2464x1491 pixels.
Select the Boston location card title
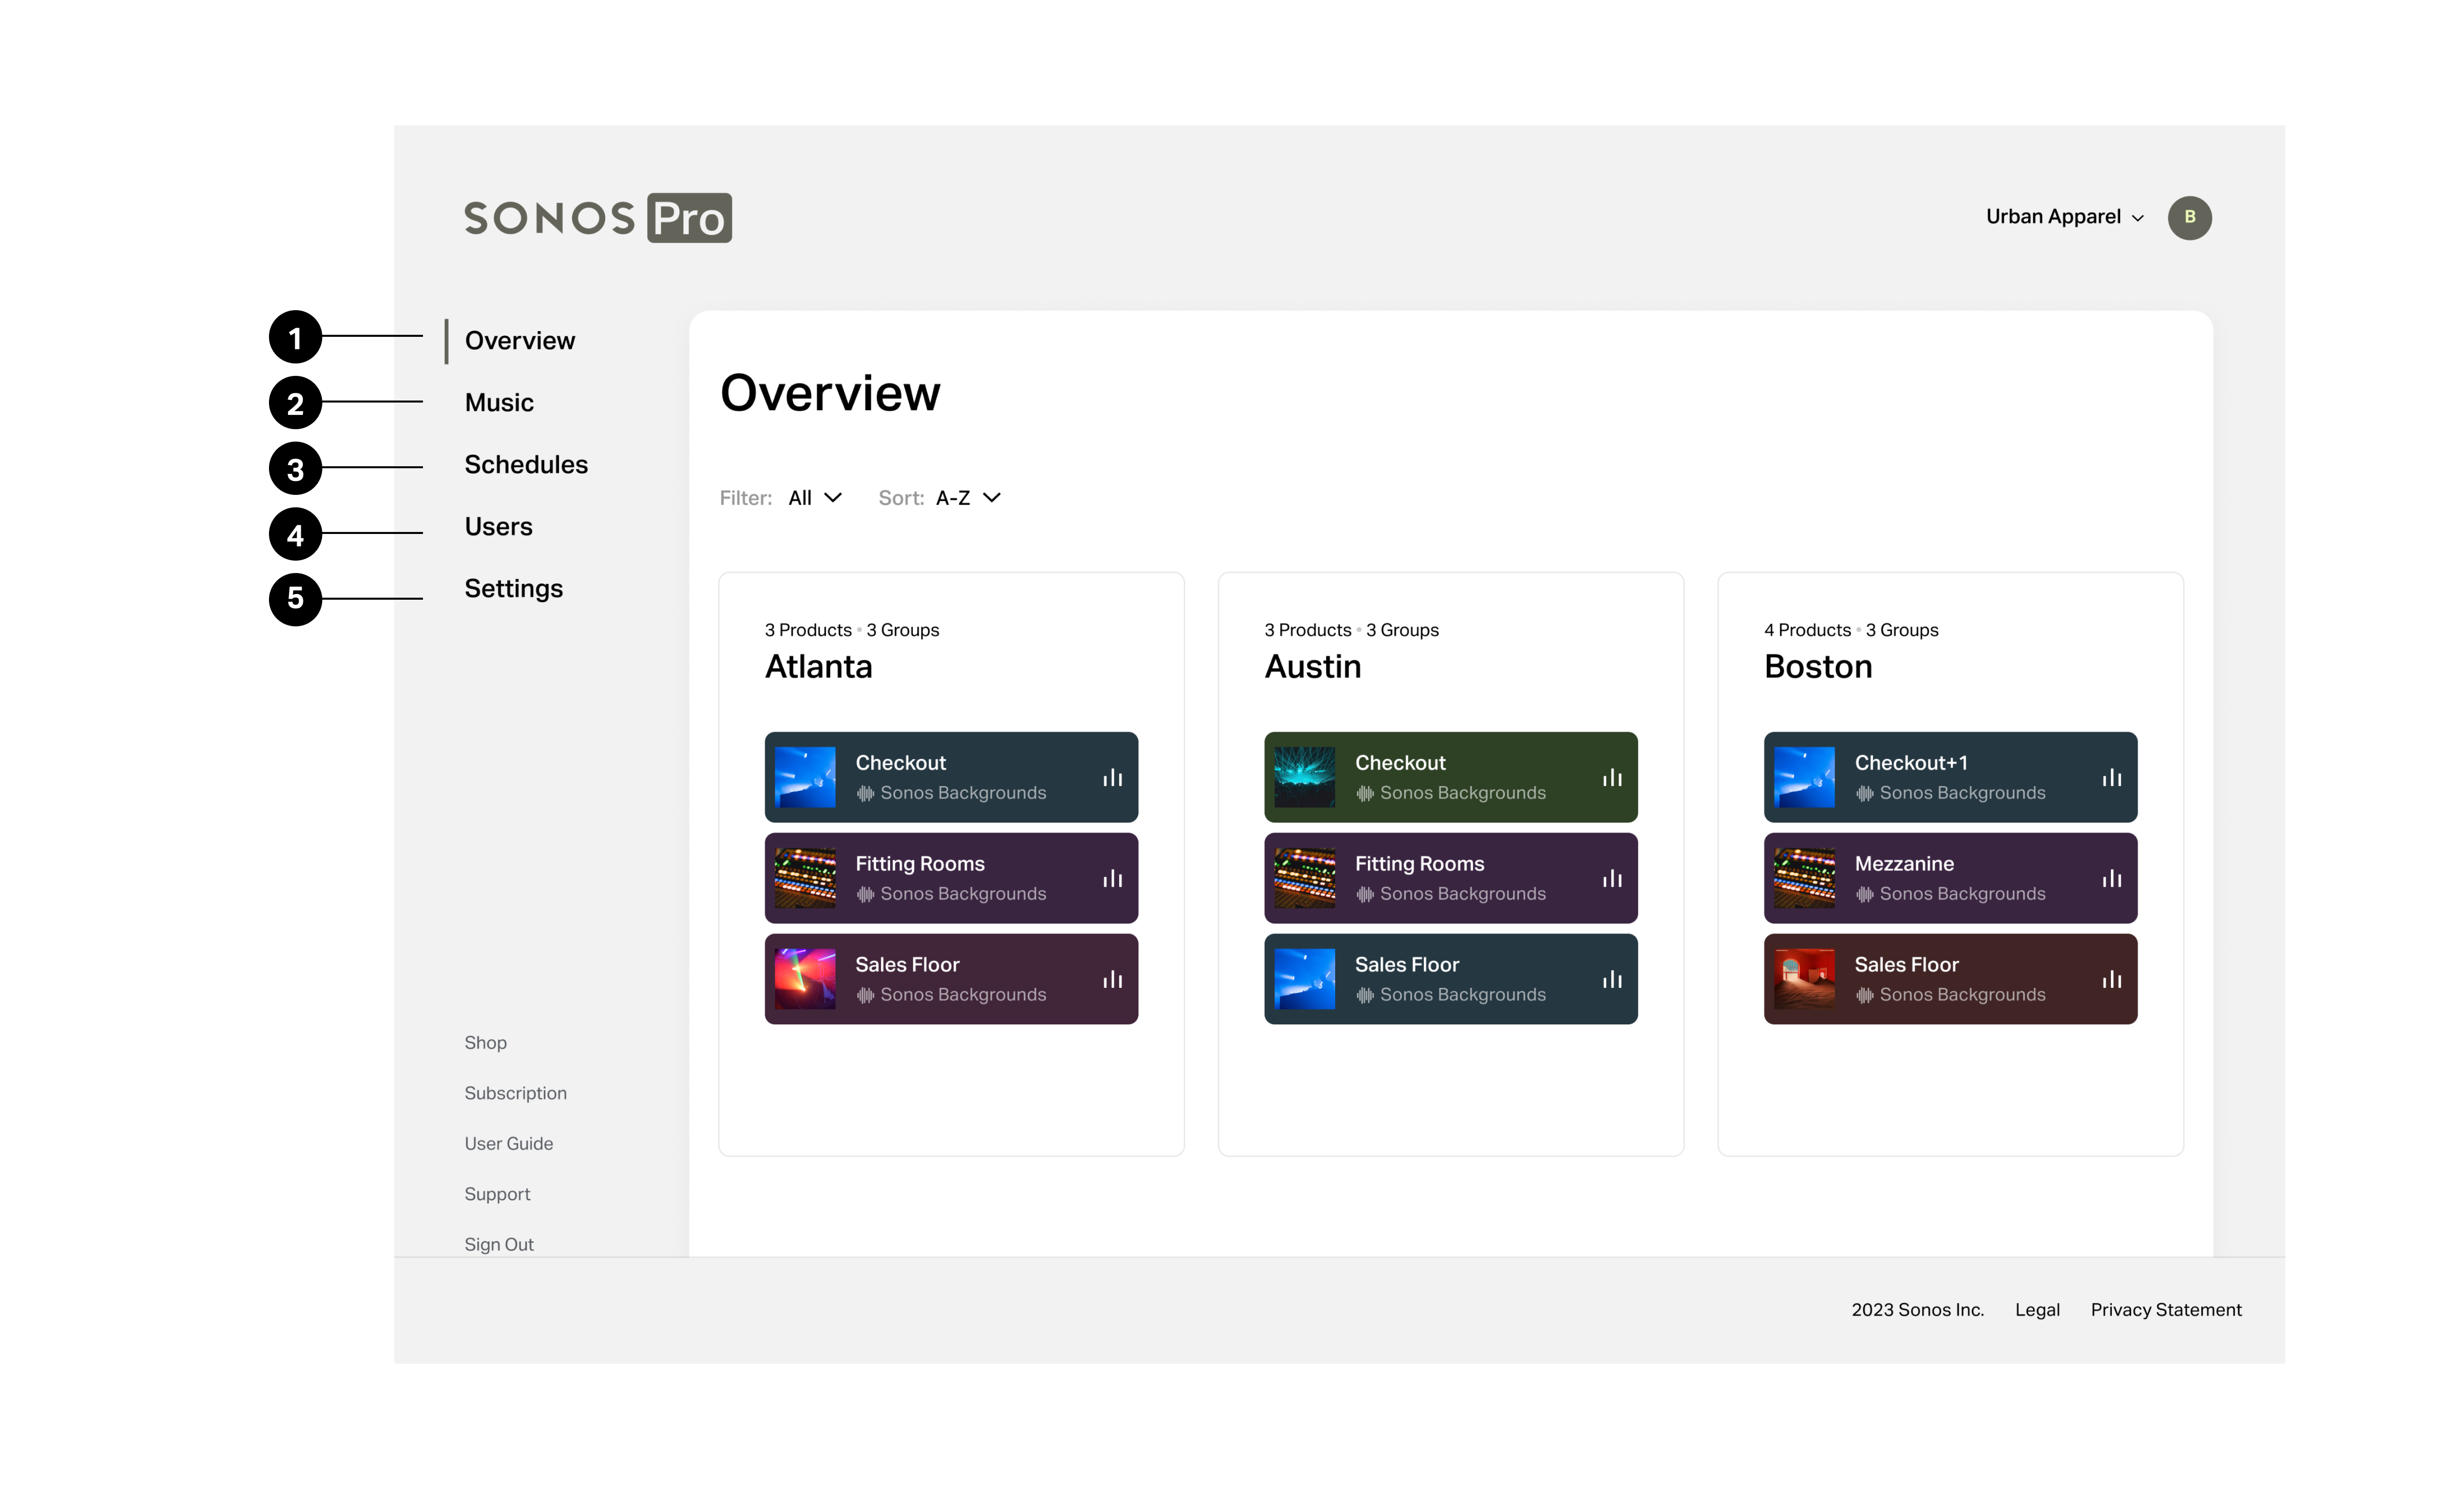1817,667
